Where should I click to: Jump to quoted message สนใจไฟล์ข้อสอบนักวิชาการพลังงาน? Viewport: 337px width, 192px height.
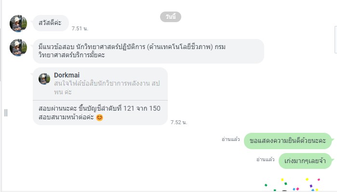tap(107, 88)
